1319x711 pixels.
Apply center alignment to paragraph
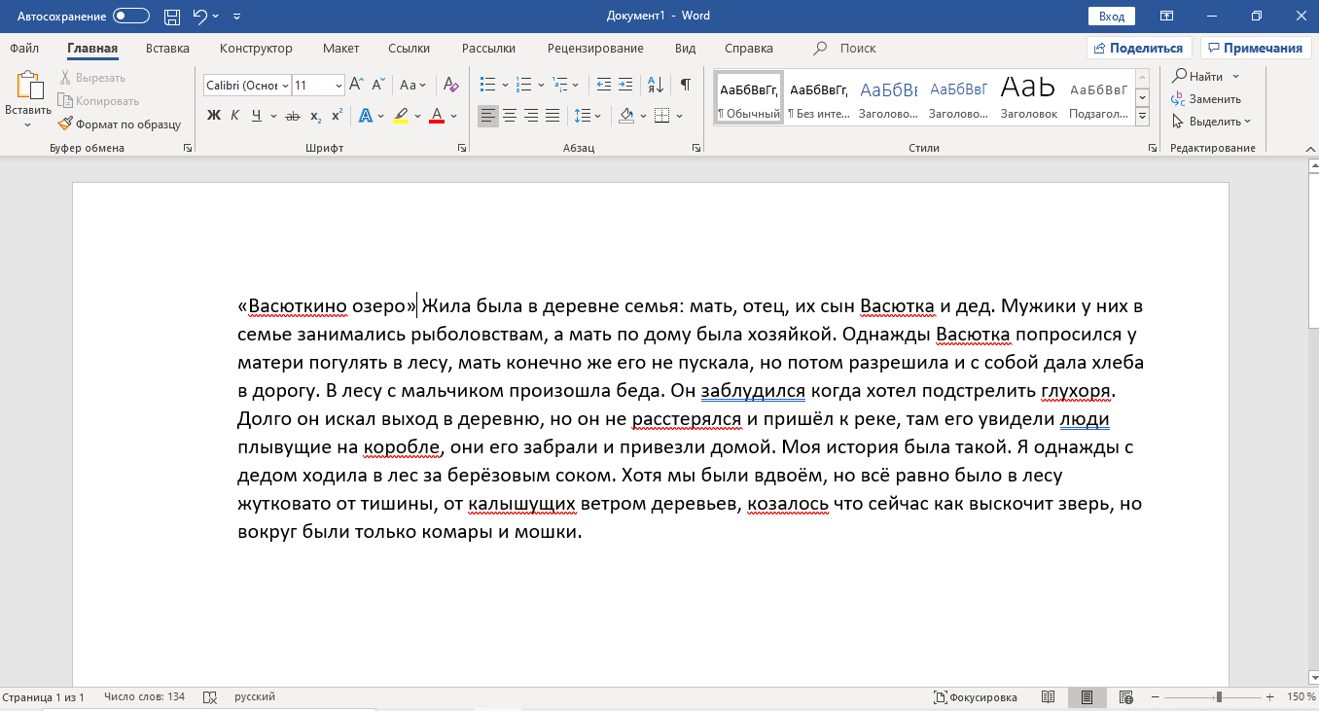pos(509,116)
